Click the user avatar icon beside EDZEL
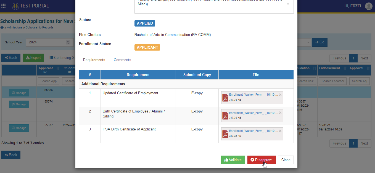This screenshot has width=375, height=173. point(369,6)
